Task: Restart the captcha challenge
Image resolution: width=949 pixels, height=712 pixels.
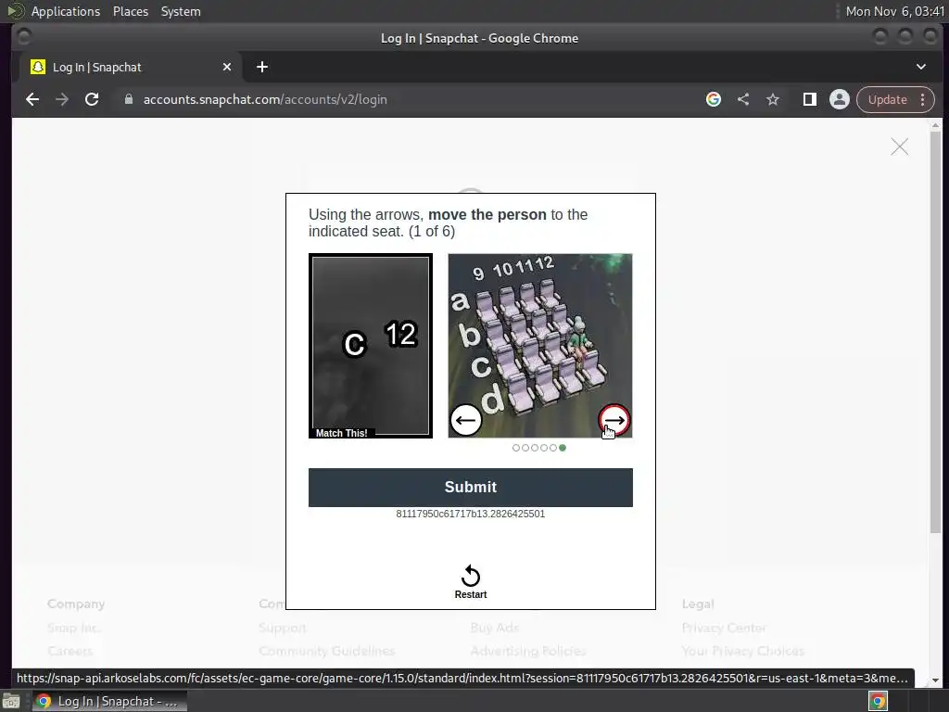Action: click(470, 582)
